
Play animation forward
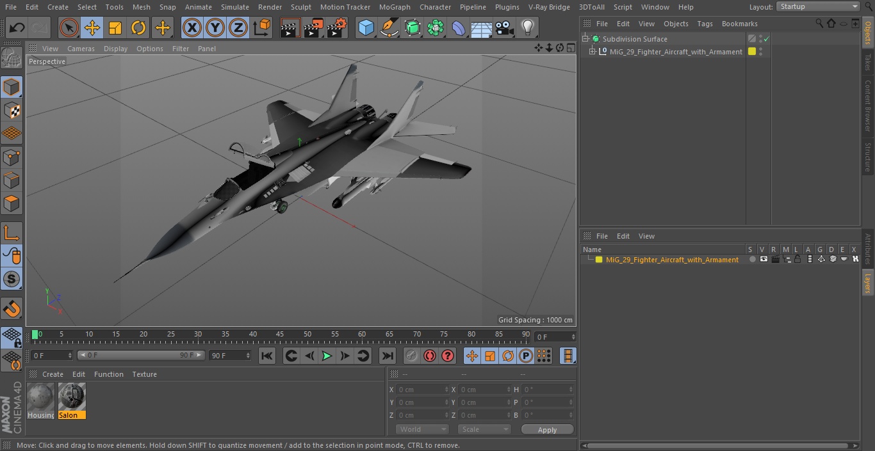click(x=327, y=356)
